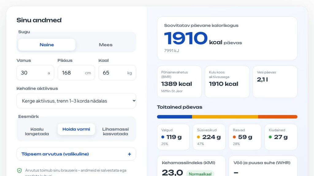Click the Normaalkaal badge

coord(200,174)
